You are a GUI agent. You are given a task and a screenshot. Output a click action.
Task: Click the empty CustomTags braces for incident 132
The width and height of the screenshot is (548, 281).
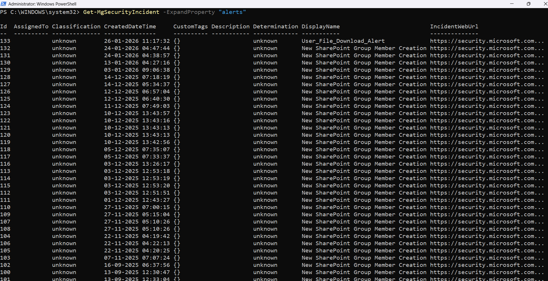pyautogui.click(x=177, y=48)
